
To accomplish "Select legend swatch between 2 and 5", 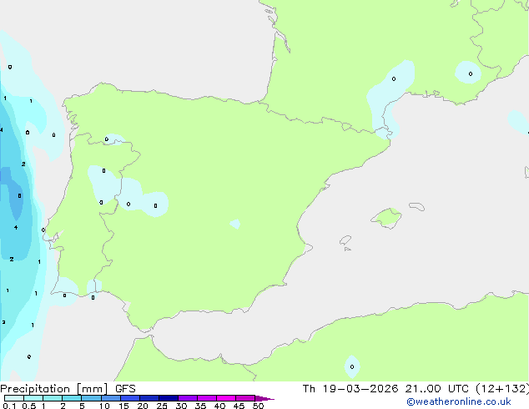I will coord(72,398).
